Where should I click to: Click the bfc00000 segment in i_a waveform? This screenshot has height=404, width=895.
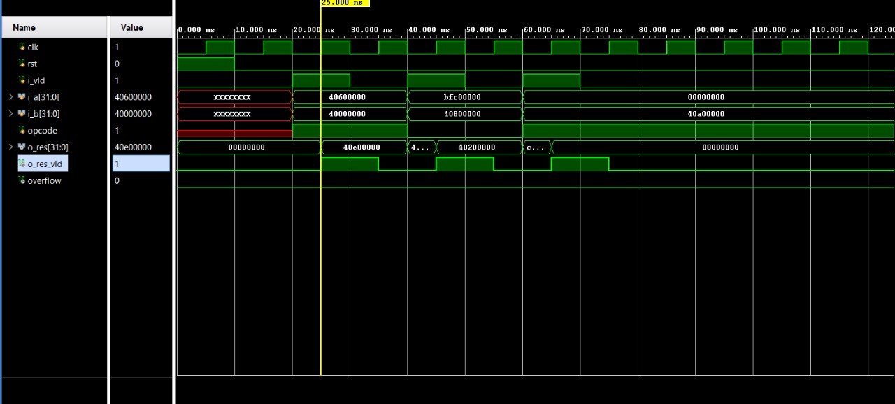(464, 97)
